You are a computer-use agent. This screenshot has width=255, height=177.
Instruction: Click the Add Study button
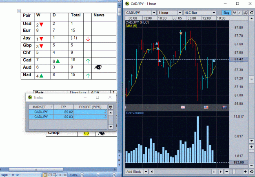(x=134, y=172)
